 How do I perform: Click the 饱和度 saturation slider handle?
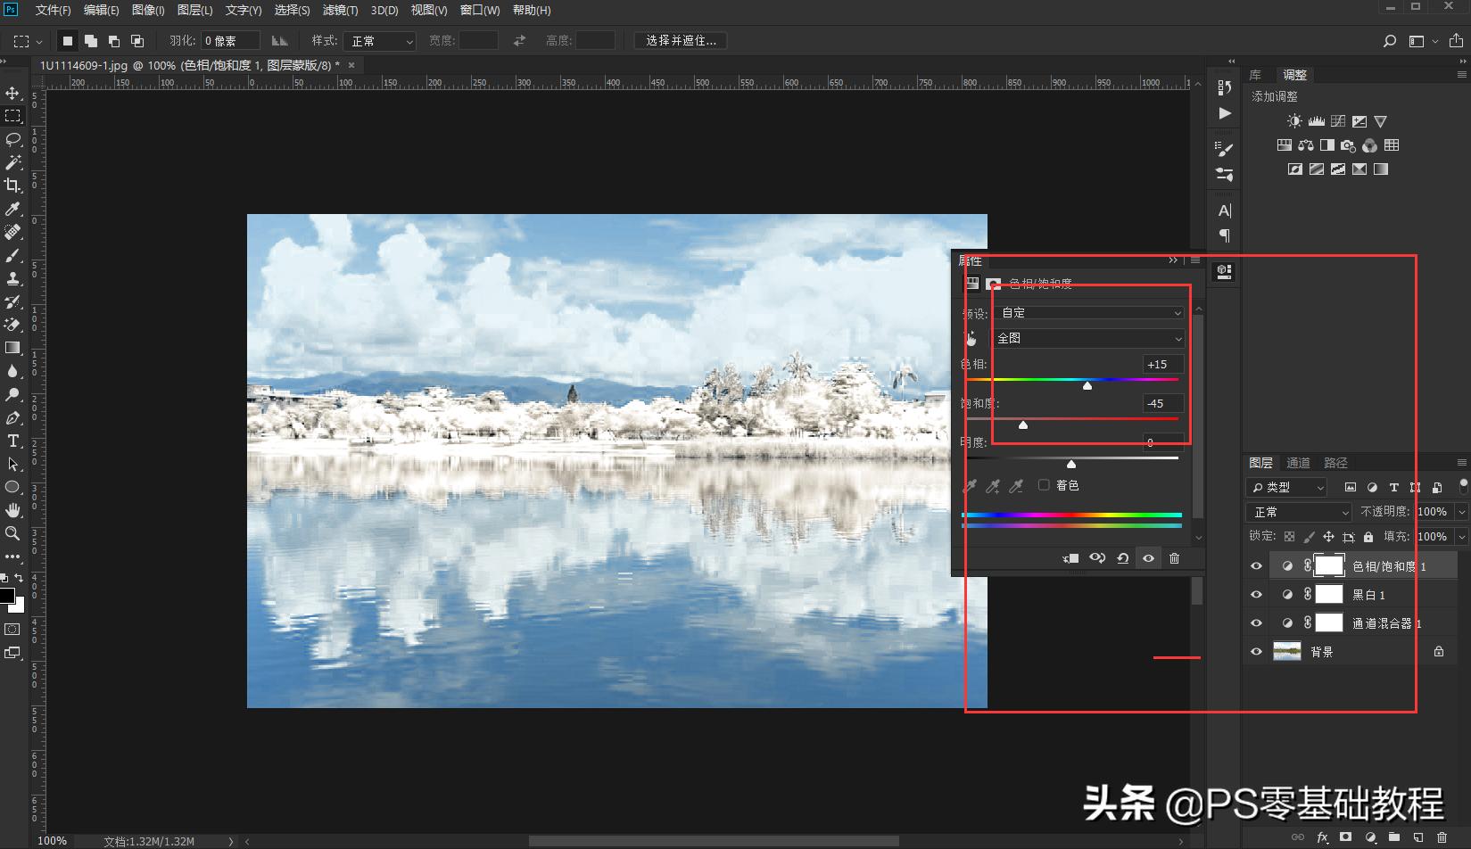(1023, 425)
